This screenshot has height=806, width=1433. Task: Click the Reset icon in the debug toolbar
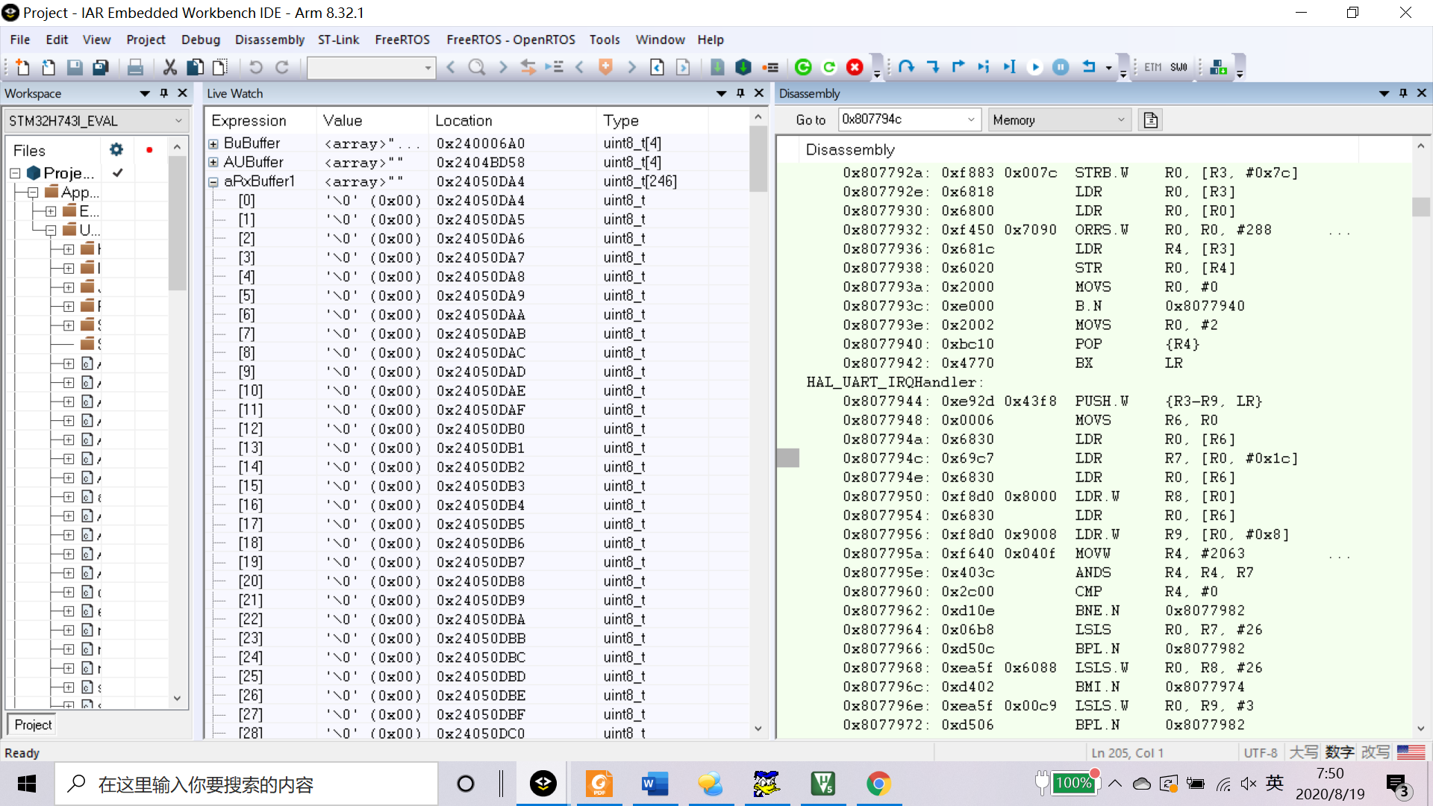pyautogui.click(x=1089, y=67)
